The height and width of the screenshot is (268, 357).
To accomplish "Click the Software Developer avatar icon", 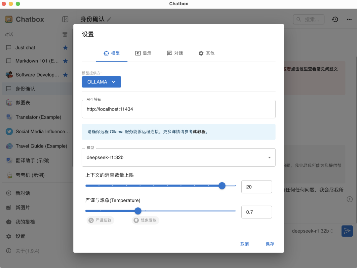I will [9, 75].
